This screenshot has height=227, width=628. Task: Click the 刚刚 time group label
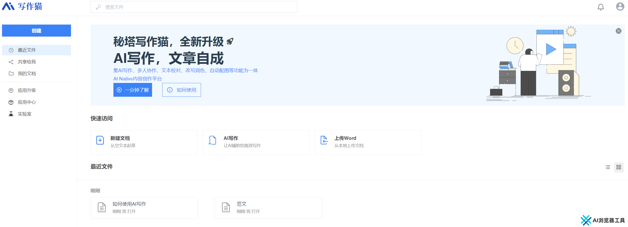95,191
